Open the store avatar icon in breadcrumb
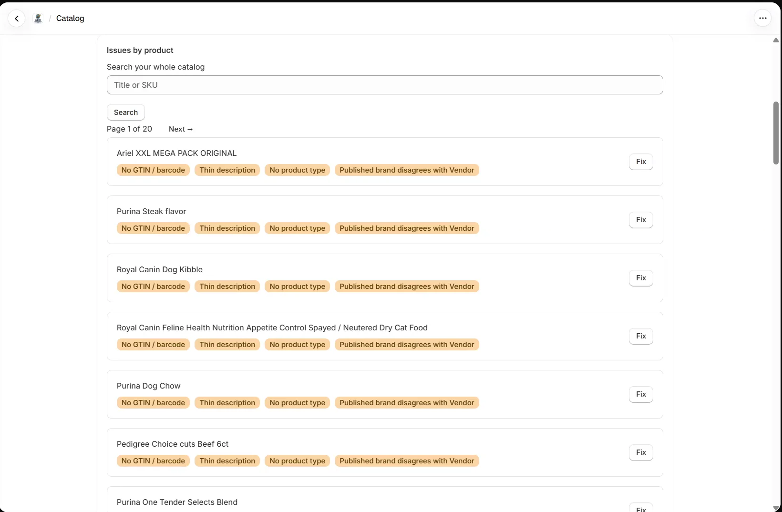Image resolution: width=782 pixels, height=512 pixels. point(38,19)
